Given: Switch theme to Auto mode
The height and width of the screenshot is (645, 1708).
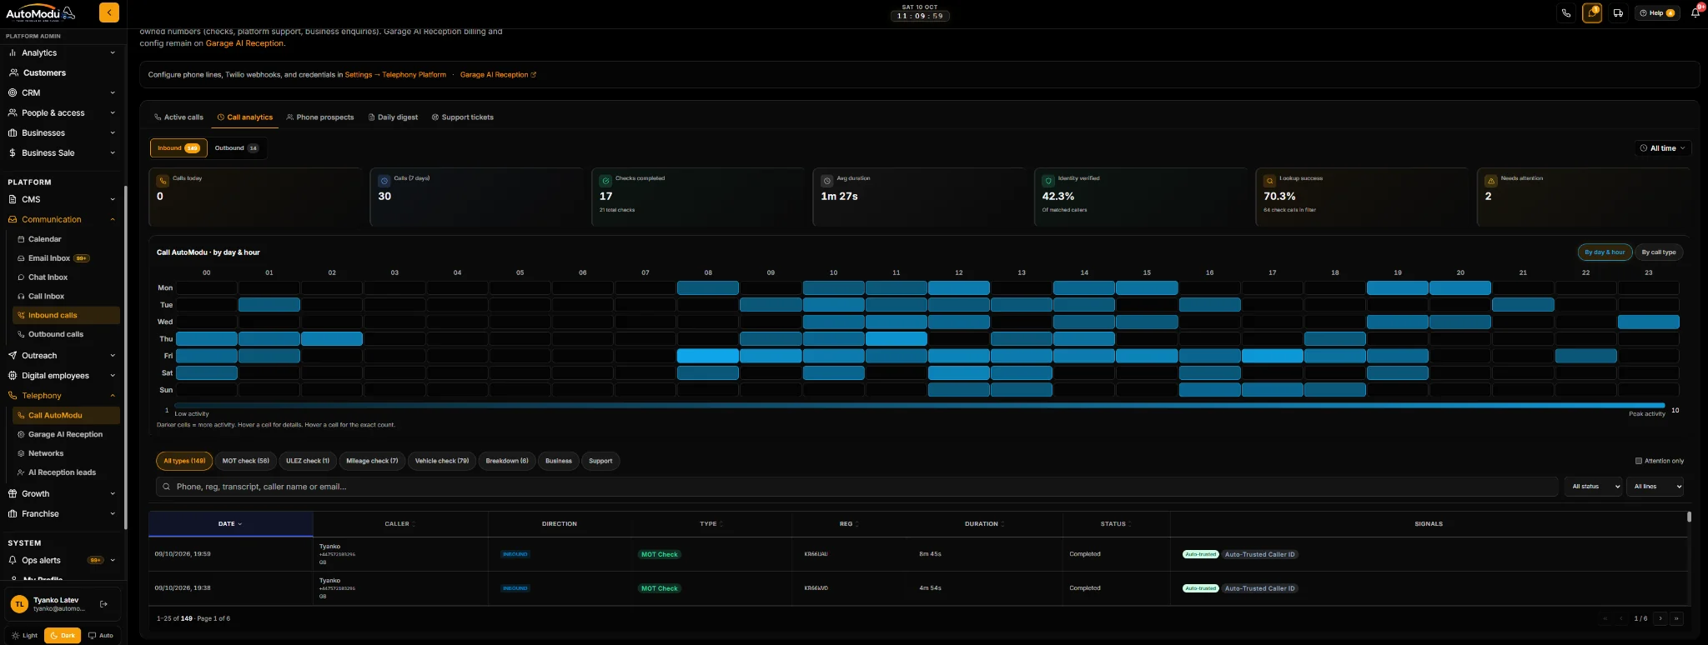Looking at the screenshot, I should pos(101,635).
